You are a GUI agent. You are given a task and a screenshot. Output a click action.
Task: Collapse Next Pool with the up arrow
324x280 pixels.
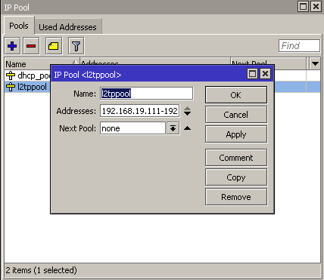[187, 128]
